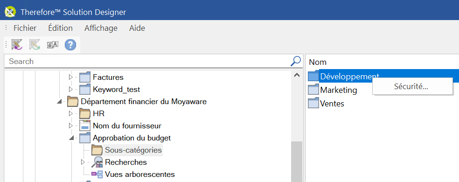Select the Ventes row text

pyautogui.click(x=332, y=103)
